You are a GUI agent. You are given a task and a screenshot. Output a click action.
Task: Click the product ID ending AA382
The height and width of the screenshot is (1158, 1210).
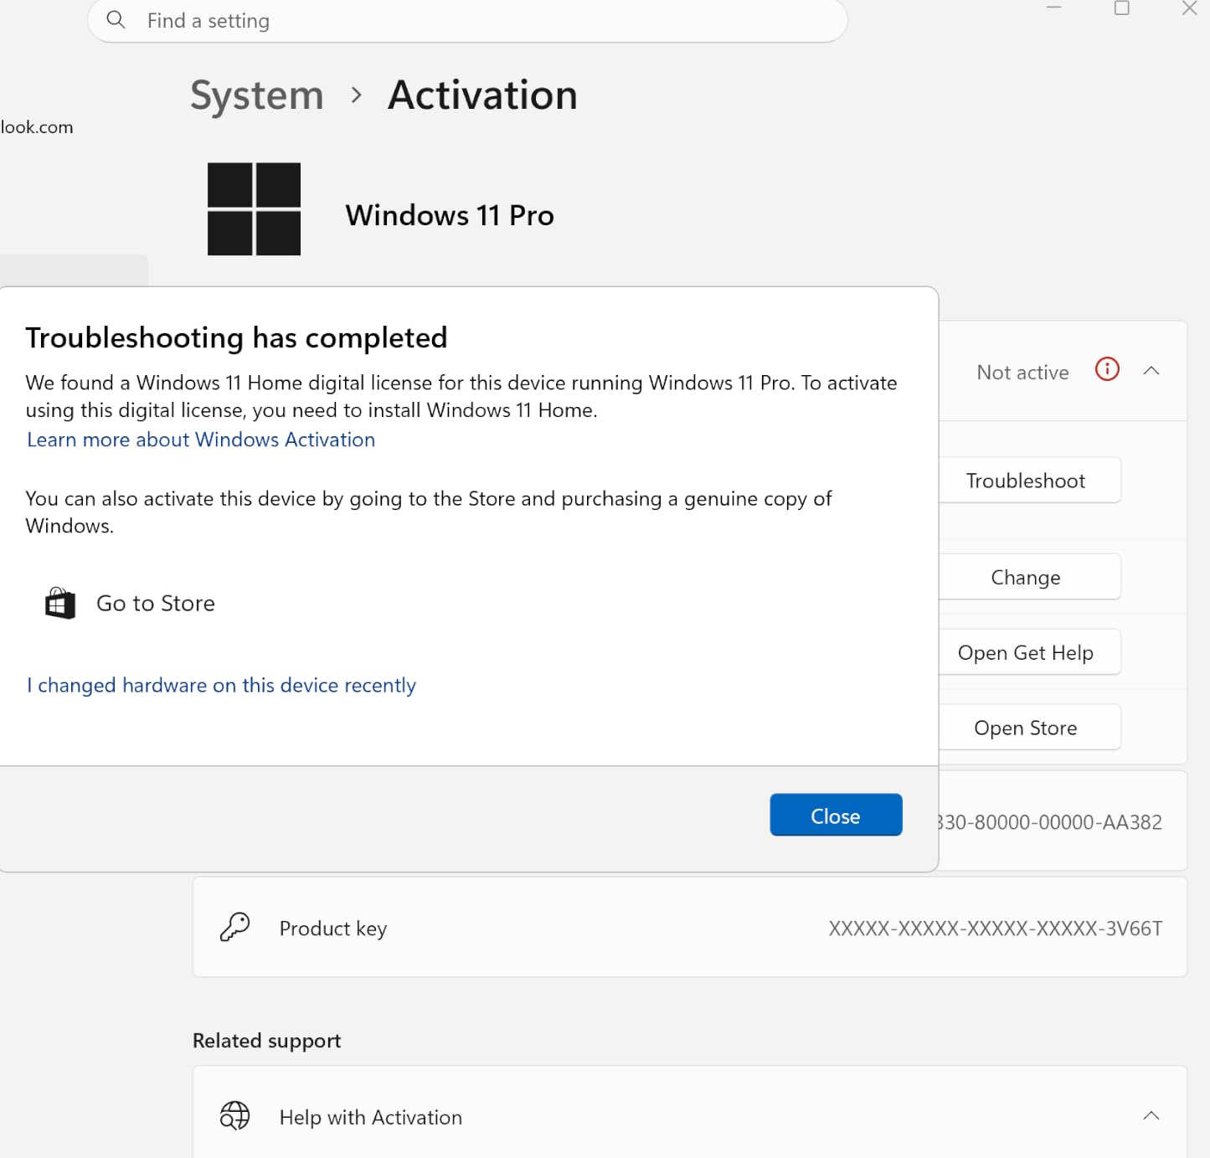coord(1049,822)
